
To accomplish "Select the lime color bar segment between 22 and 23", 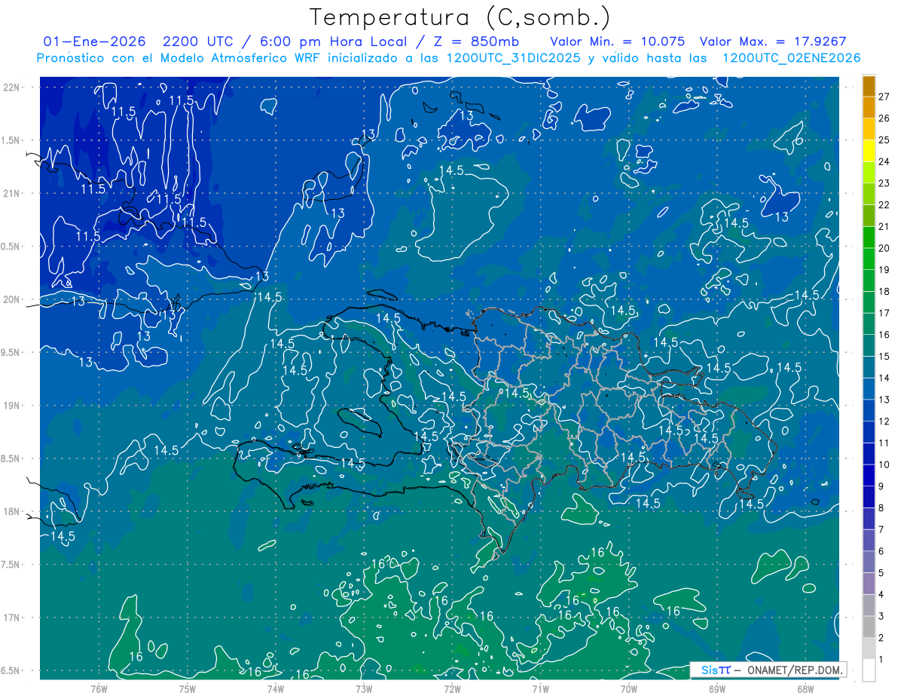I will tap(869, 194).
